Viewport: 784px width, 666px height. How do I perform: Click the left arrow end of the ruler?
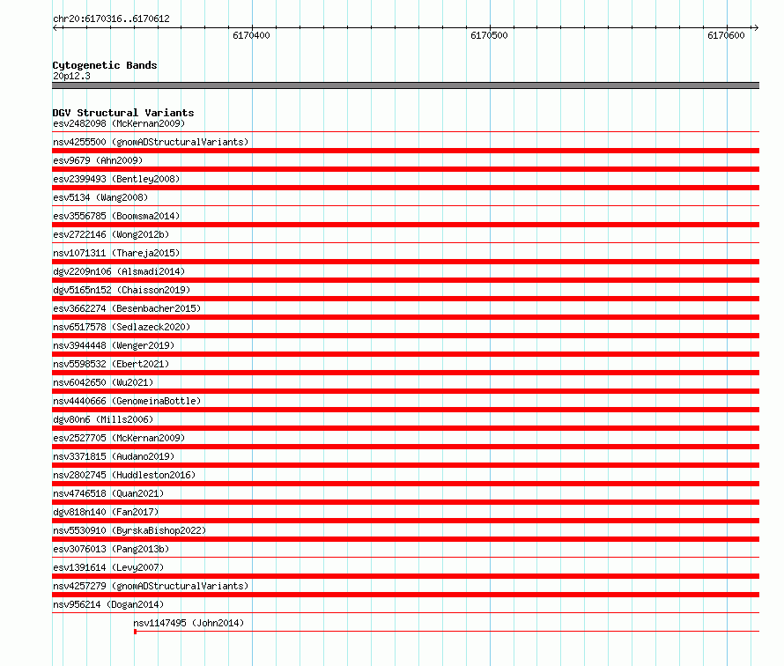pos(55,27)
